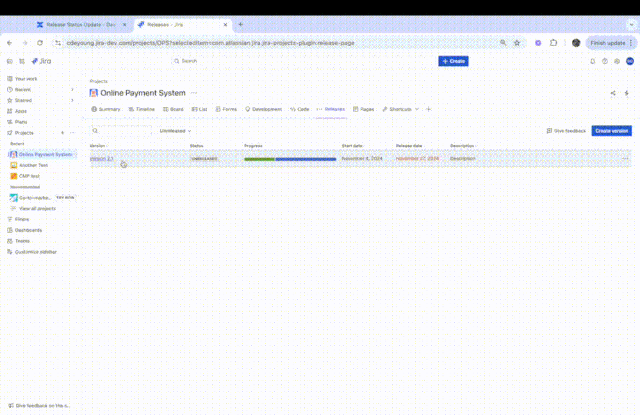This screenshot has height=415, width=640.
Task: Click the progress bar for Version 2.1
Action: click(289, 158)
